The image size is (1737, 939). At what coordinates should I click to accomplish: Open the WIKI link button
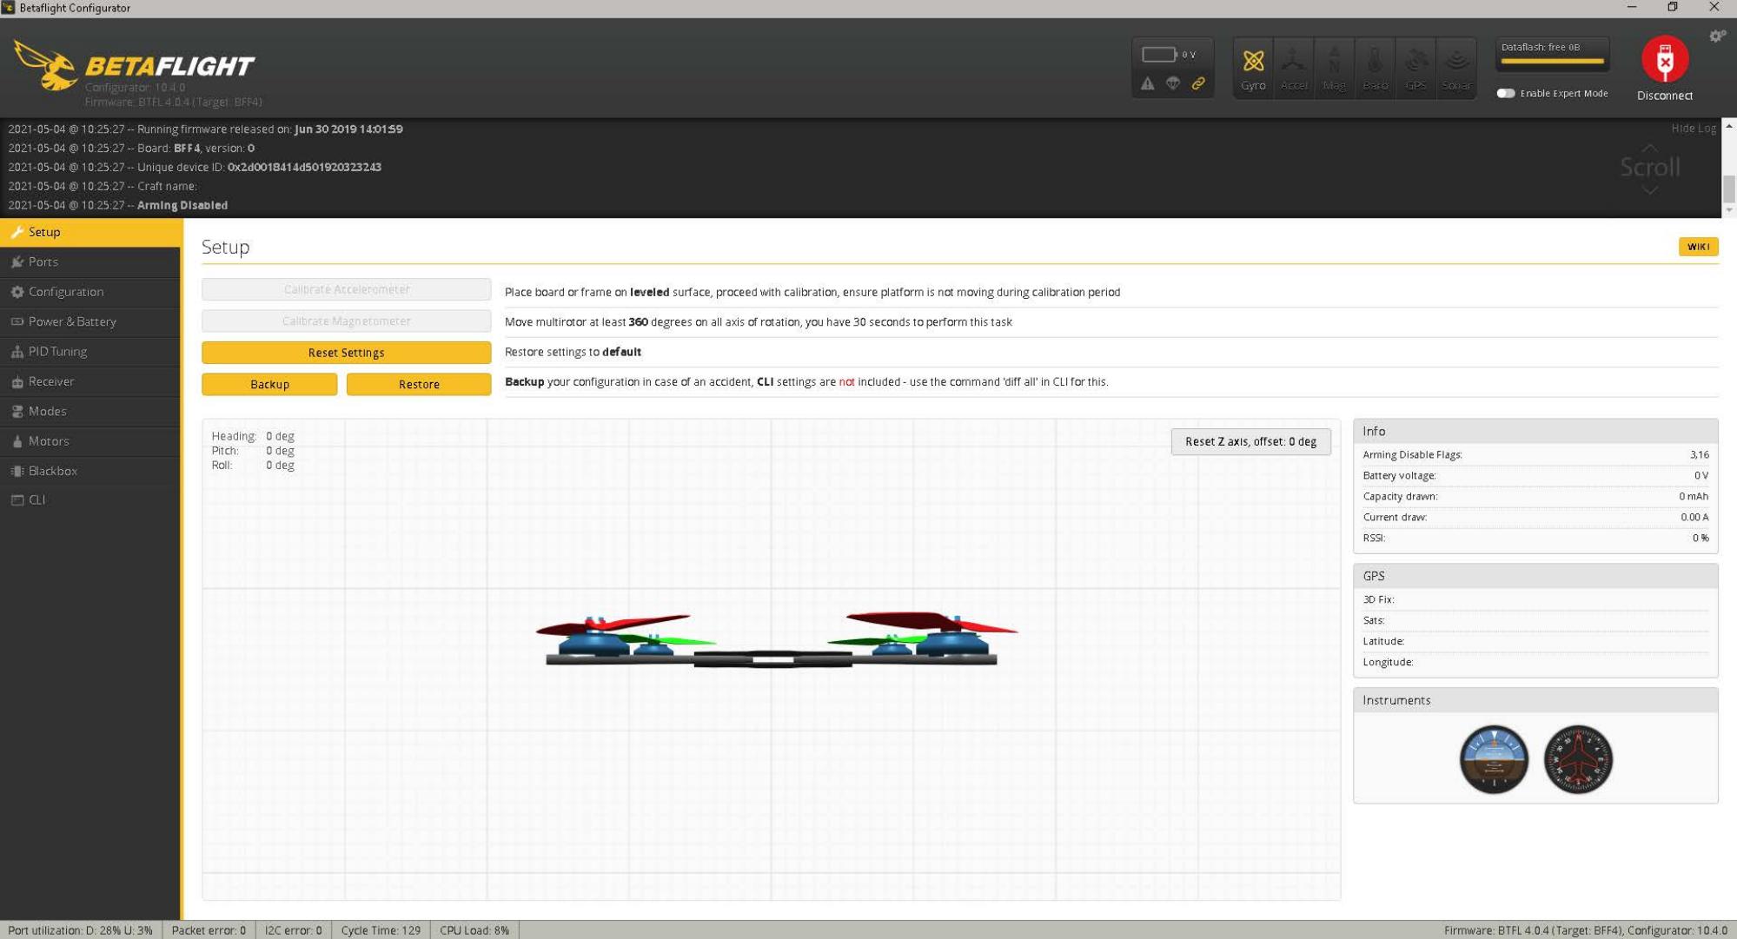(x=1698, y=247)
